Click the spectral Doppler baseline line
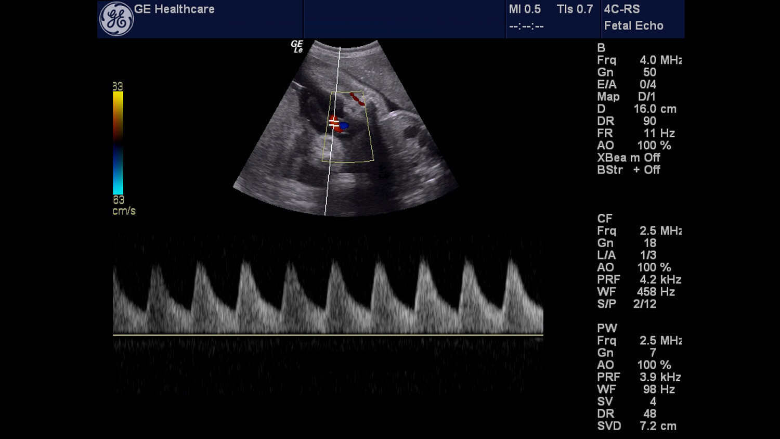The image size is (780, 439). pos(328,335)
